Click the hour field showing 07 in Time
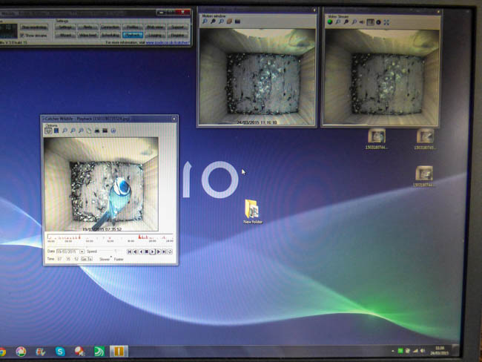 click(59, 260)
